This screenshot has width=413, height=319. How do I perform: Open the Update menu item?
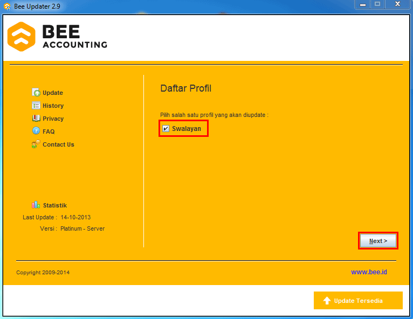(53, 93)
